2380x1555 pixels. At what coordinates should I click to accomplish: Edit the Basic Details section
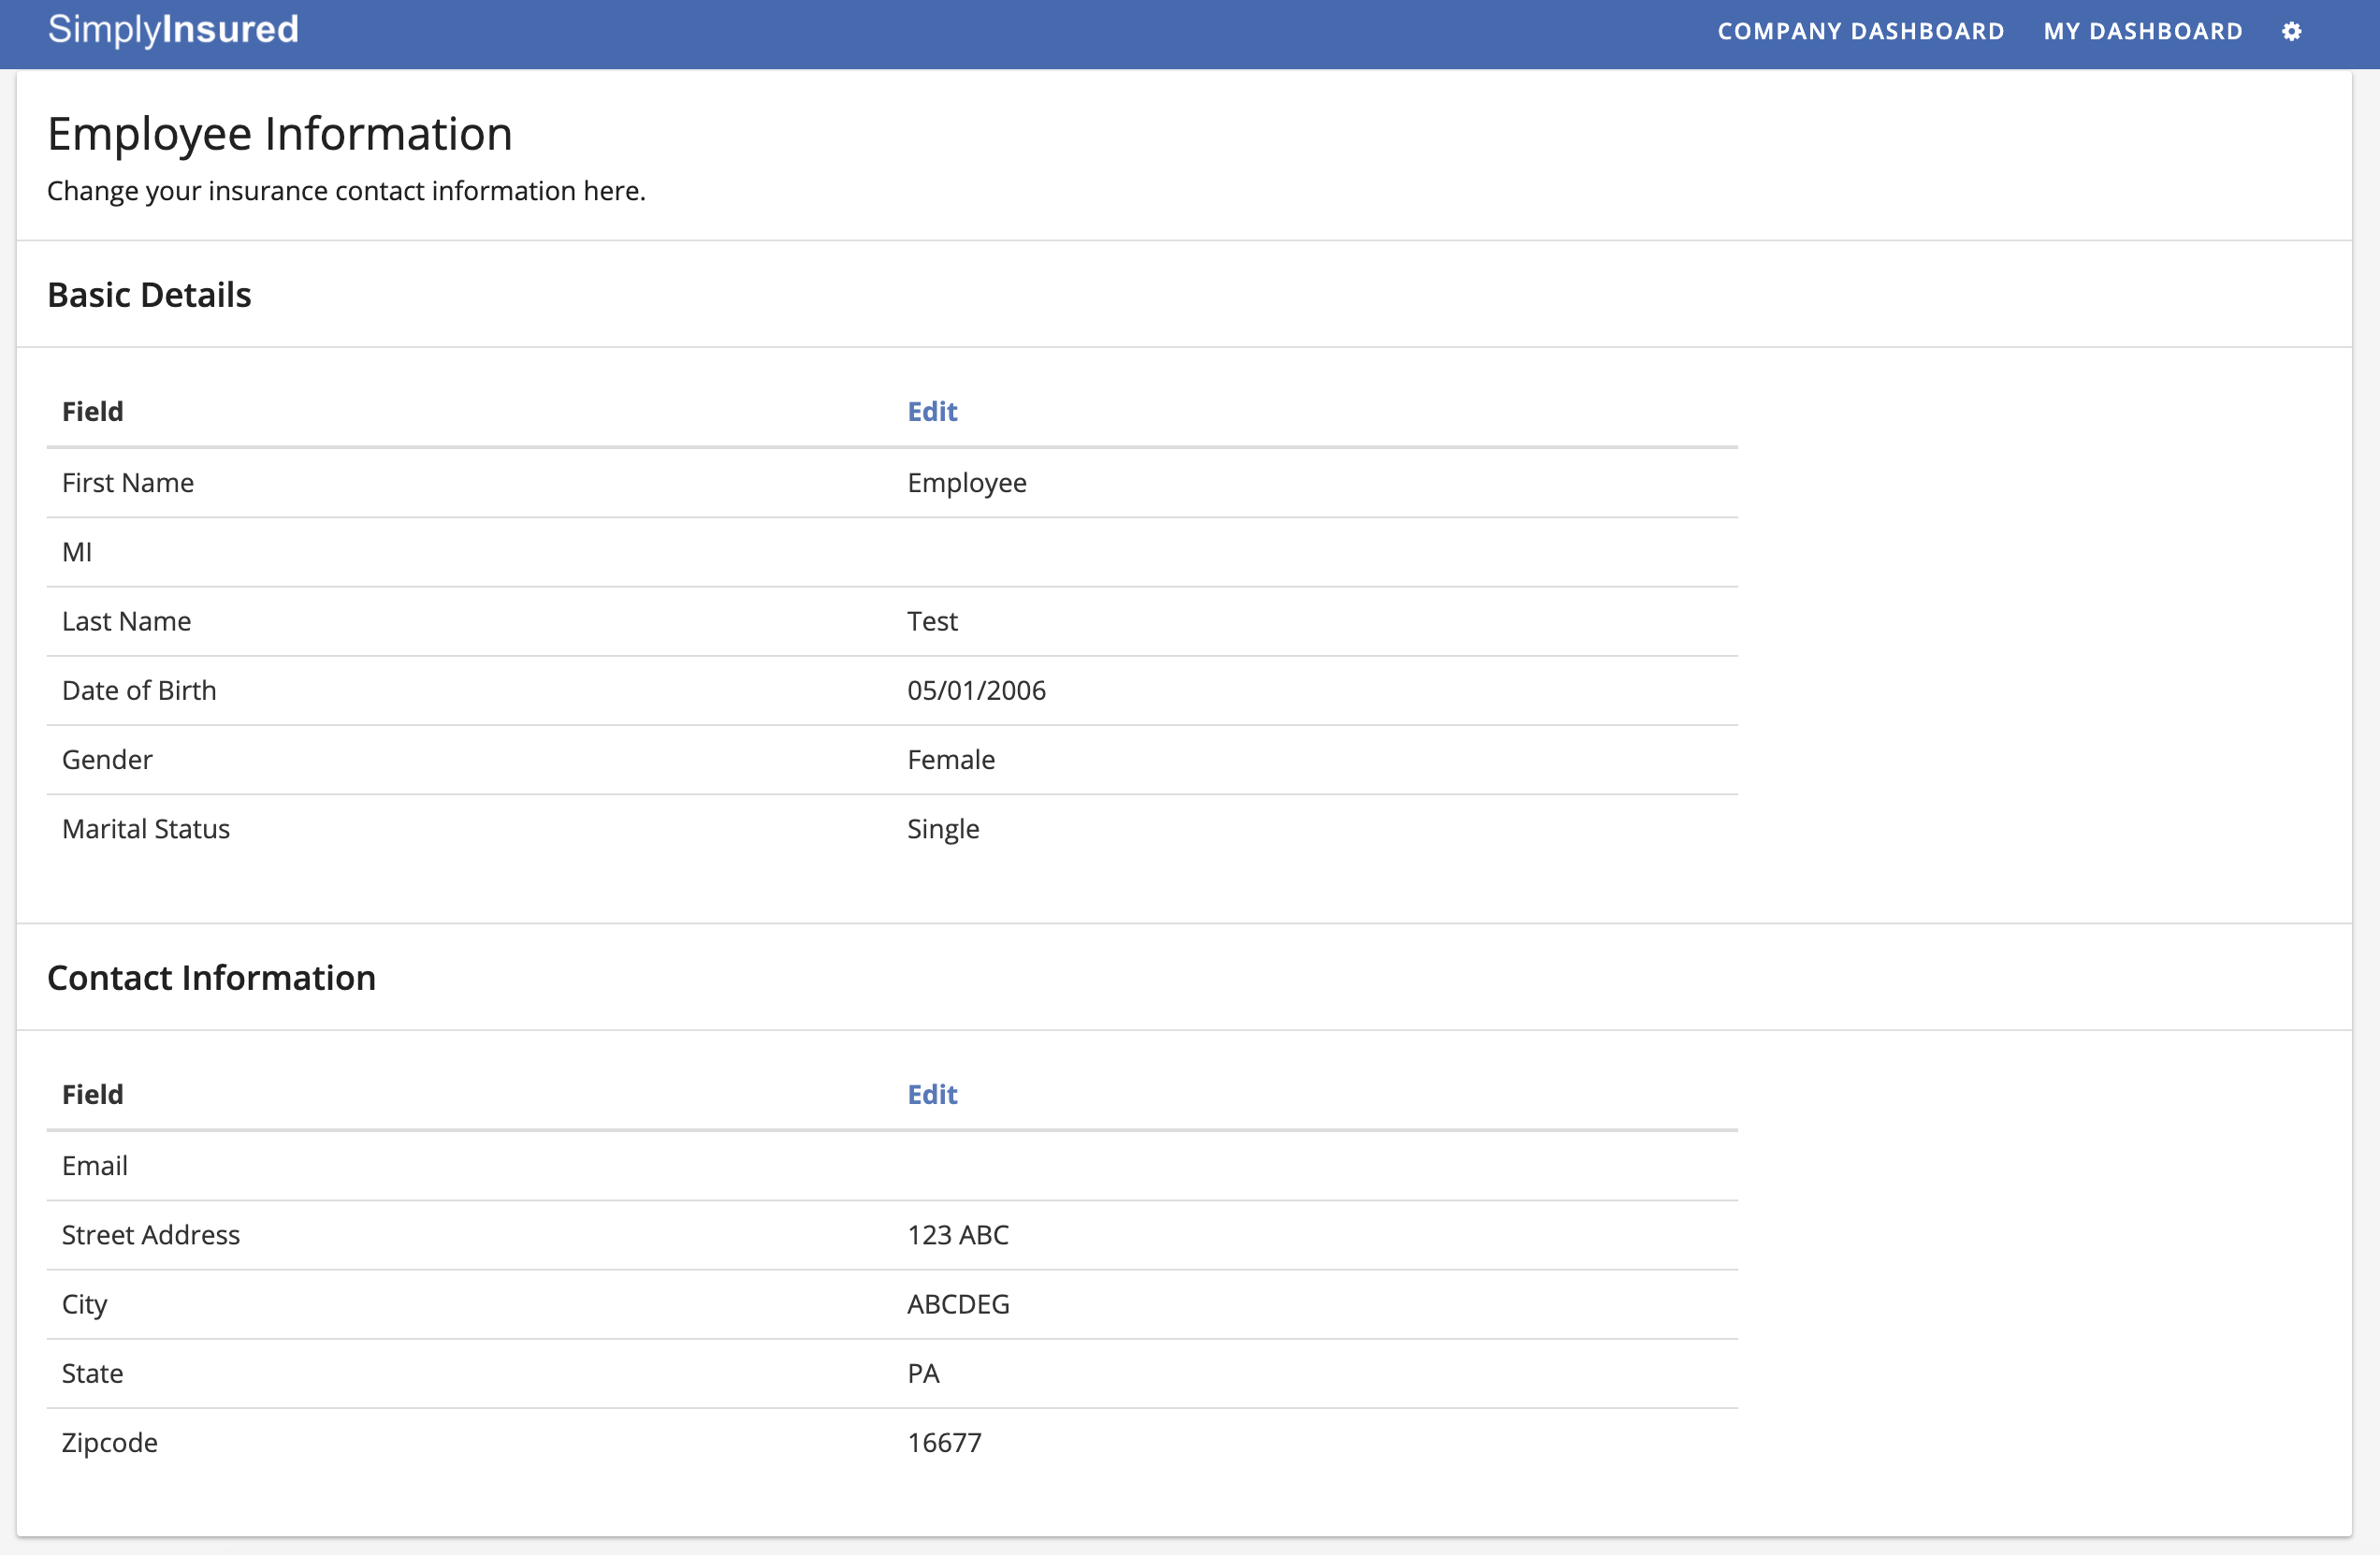click(x=931, y=411)
